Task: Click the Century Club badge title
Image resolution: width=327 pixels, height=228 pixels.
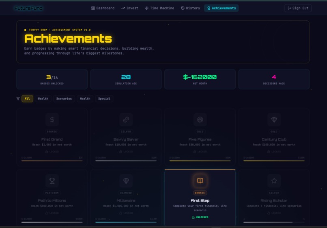Action: [x=274, y=139]
